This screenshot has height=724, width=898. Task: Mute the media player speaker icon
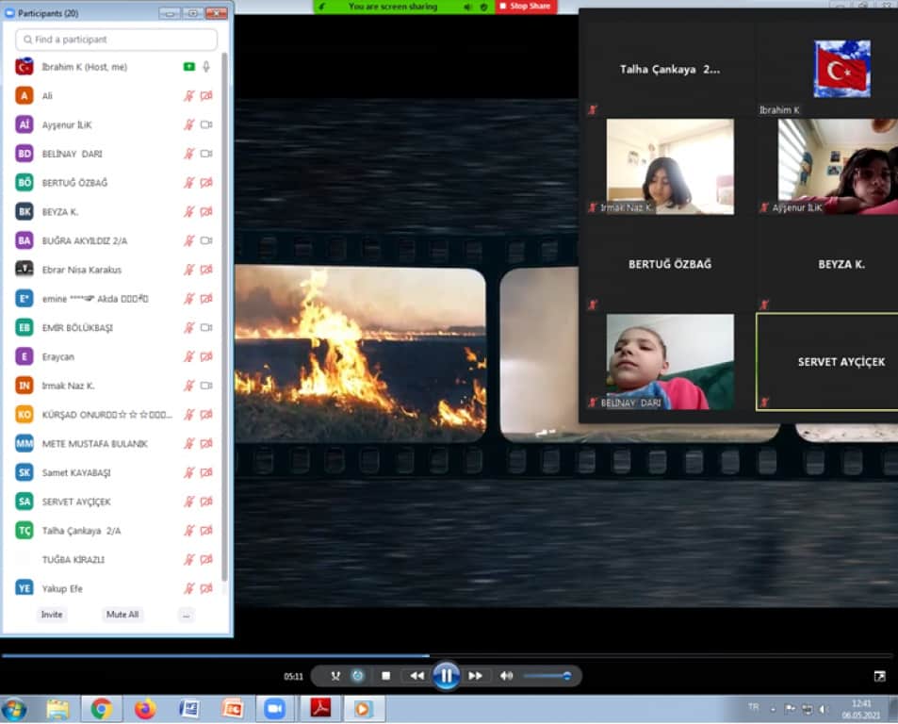click(x=506, y=676)
